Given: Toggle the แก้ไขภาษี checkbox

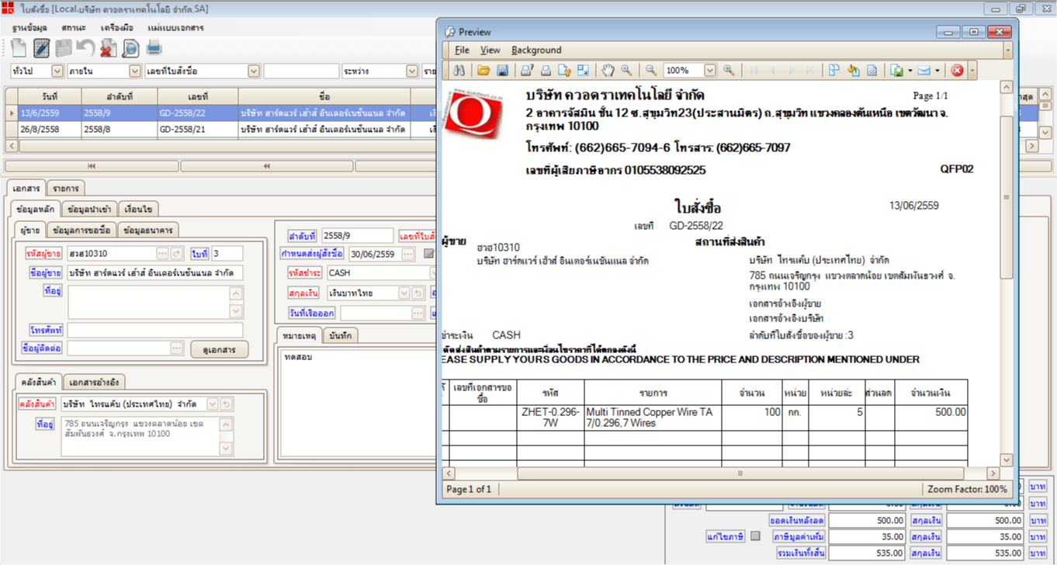Looking at the screenshot, I should (755, 536).
